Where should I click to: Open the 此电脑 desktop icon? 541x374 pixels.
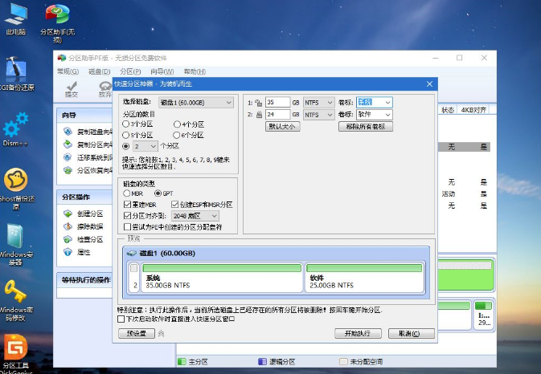[x=15, y=17]
